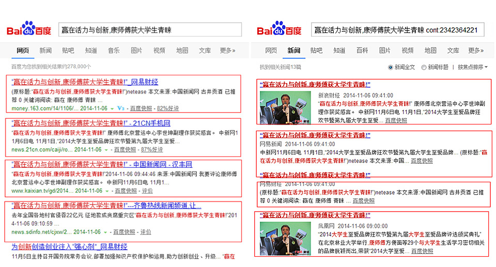Click 评价 link on sdinfo.net result
This screenshot has height=267, width=496.
(146, 232)
